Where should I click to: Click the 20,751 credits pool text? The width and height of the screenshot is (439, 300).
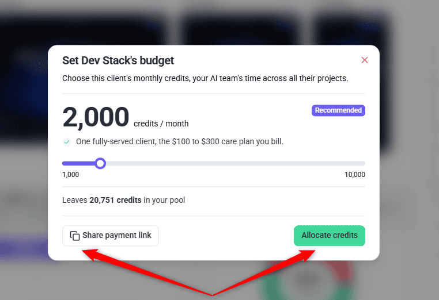click(x=115, y=200)
